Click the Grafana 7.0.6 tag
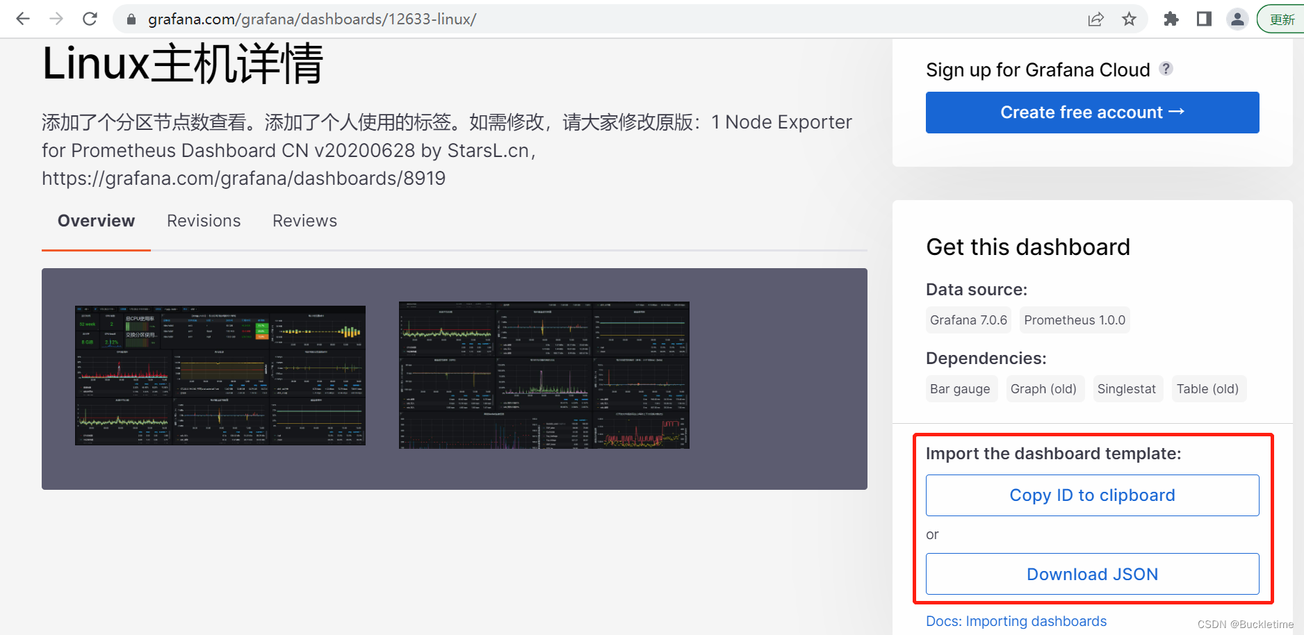Image resolution: width=1304 pixels, height=635 pixels. click(x=968, y=320)
